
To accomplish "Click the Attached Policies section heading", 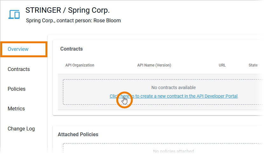I will coord(78,134).
